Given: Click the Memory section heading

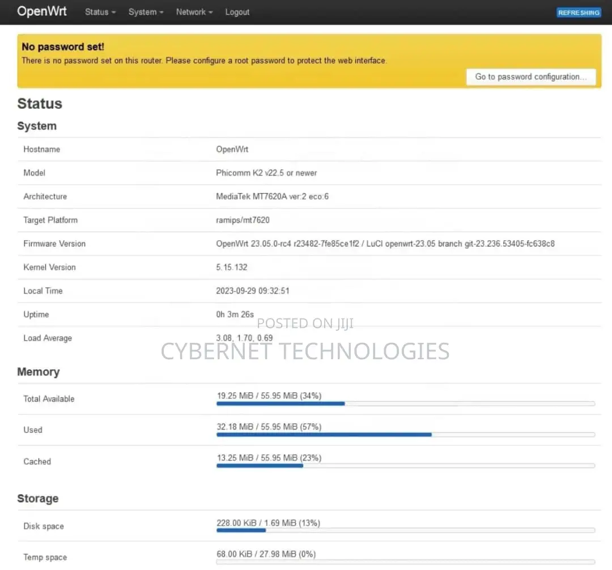Looking at the screenshot, I should click(x=39, y=372).
